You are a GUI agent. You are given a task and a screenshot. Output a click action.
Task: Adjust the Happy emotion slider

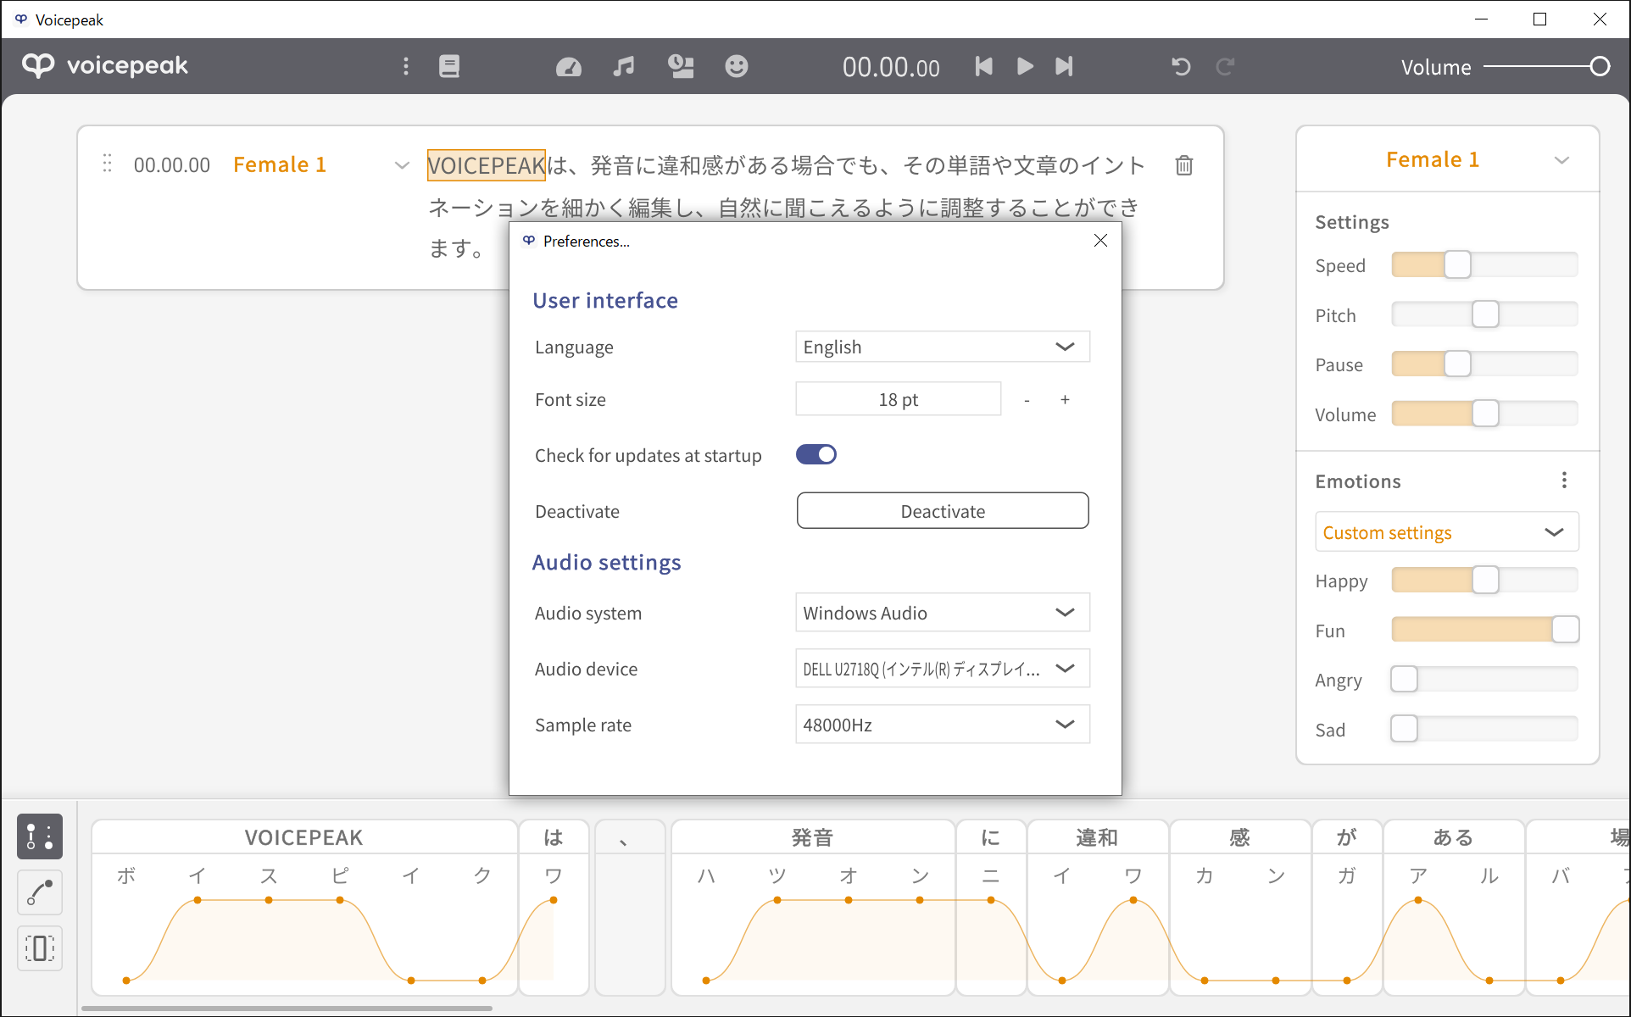tap(1484, 581)
